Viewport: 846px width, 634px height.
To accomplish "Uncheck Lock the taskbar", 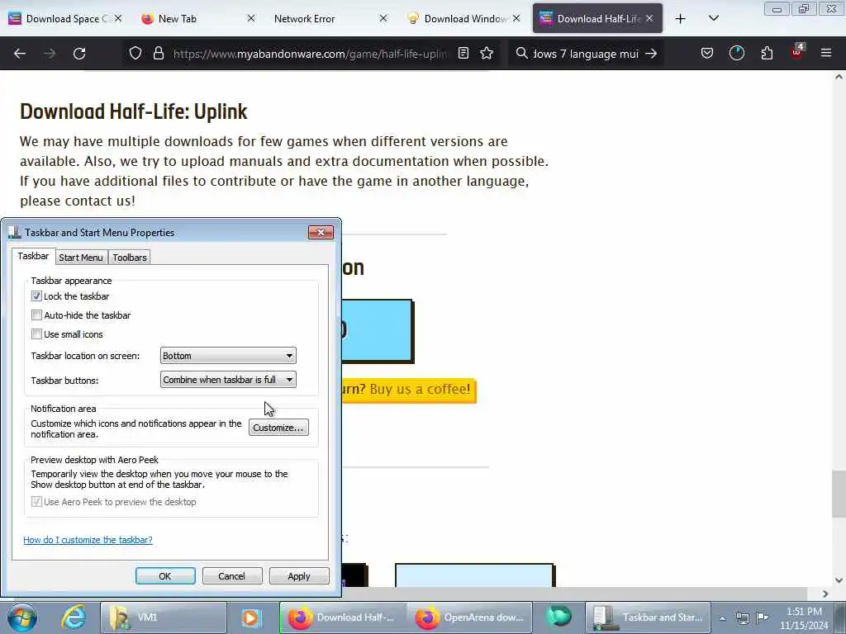I will pos(36,296).
